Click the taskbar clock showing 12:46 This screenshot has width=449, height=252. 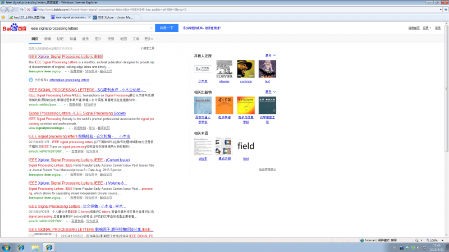(x=437, y=248)
